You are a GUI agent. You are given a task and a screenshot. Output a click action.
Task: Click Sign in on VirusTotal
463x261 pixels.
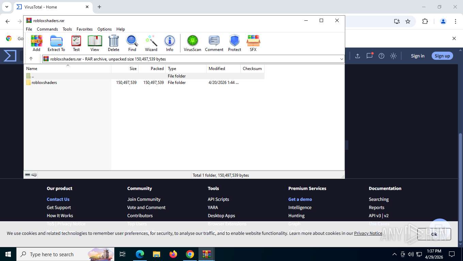(x=417, y=56)
